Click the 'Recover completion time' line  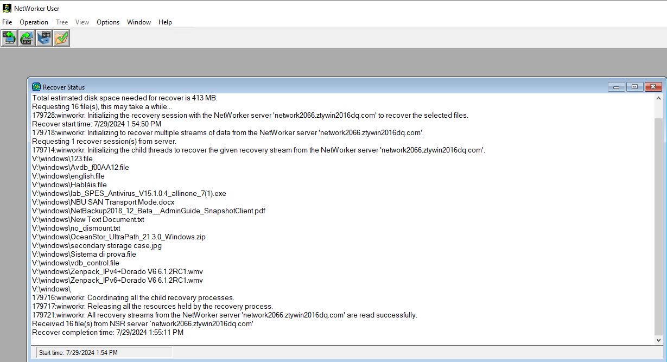107,333
